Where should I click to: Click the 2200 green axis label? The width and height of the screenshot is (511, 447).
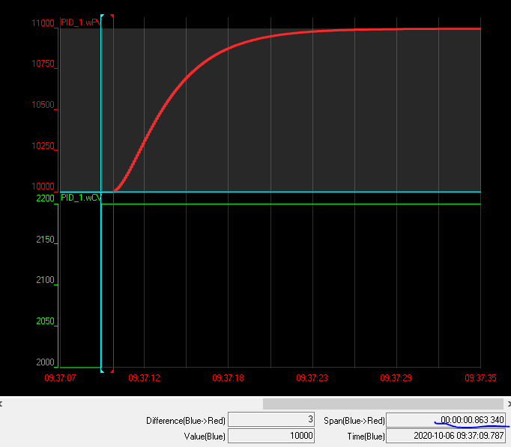45,198
